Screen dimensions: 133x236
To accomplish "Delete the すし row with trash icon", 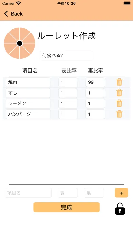I will click(x=119, y=93).
